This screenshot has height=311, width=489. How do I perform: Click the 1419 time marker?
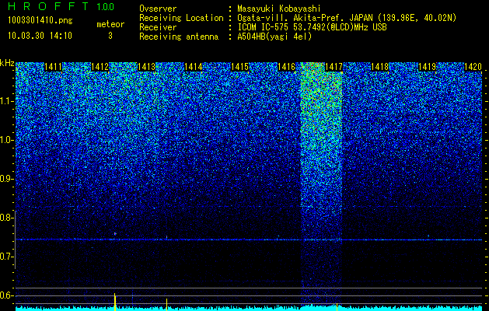point(427,66)
